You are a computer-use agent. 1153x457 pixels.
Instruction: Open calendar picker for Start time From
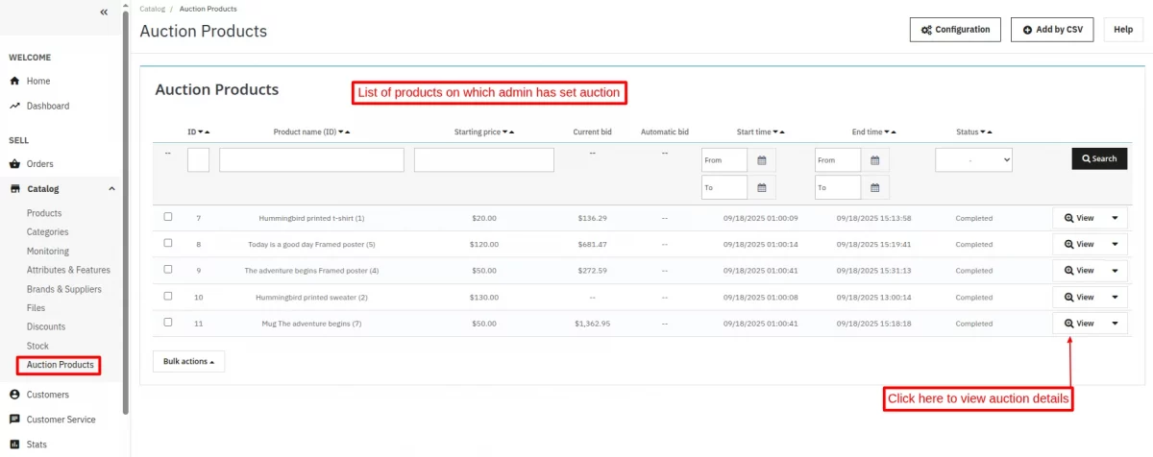762,159
